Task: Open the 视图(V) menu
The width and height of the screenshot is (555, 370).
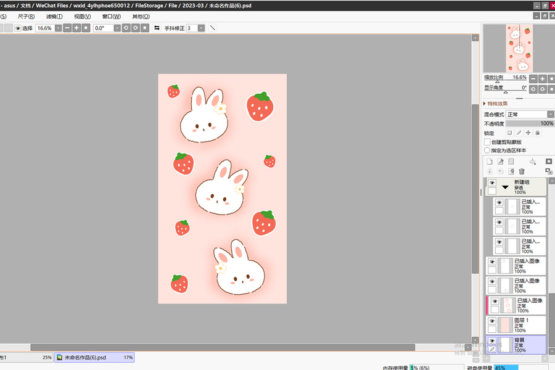Action: coord(83,16)
